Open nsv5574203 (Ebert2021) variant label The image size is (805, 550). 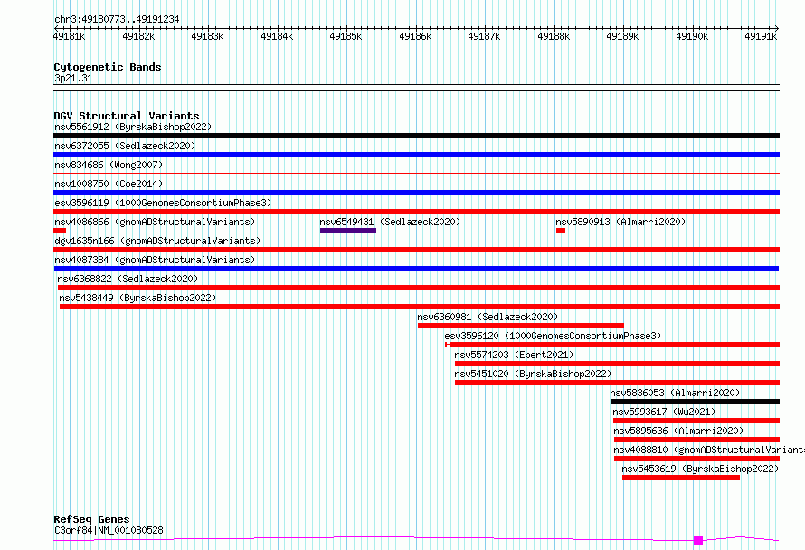(x=514, y=355)
